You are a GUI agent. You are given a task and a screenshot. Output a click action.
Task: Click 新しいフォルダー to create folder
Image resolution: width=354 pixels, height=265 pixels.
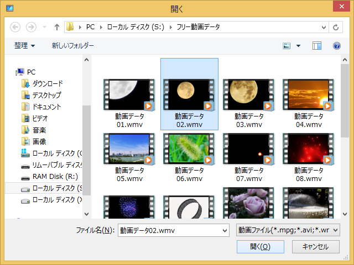click(x=73, y=46)
